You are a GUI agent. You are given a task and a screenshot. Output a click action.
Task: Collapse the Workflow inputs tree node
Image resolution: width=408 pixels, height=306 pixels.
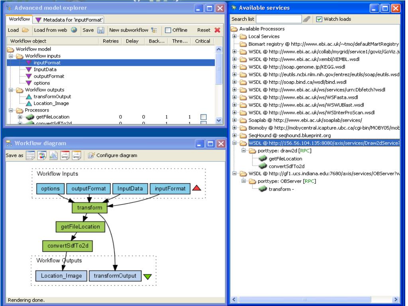(x=11, y=56)
